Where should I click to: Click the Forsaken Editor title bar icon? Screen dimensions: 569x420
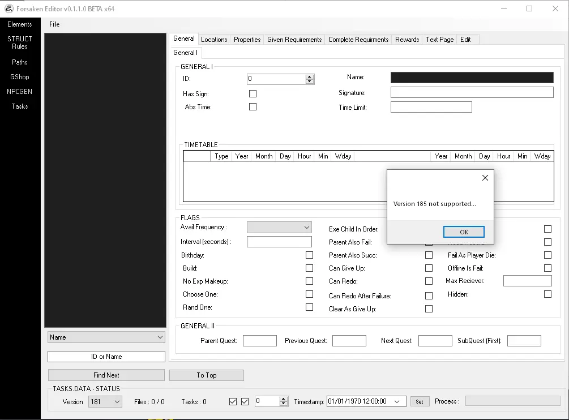[x=8, y=8]
